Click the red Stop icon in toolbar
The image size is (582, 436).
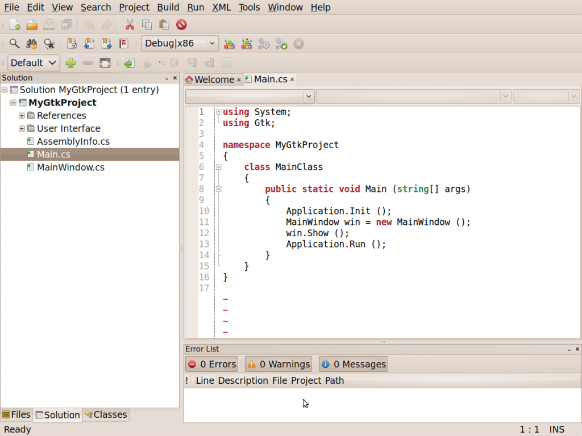(x=181, y=25)
